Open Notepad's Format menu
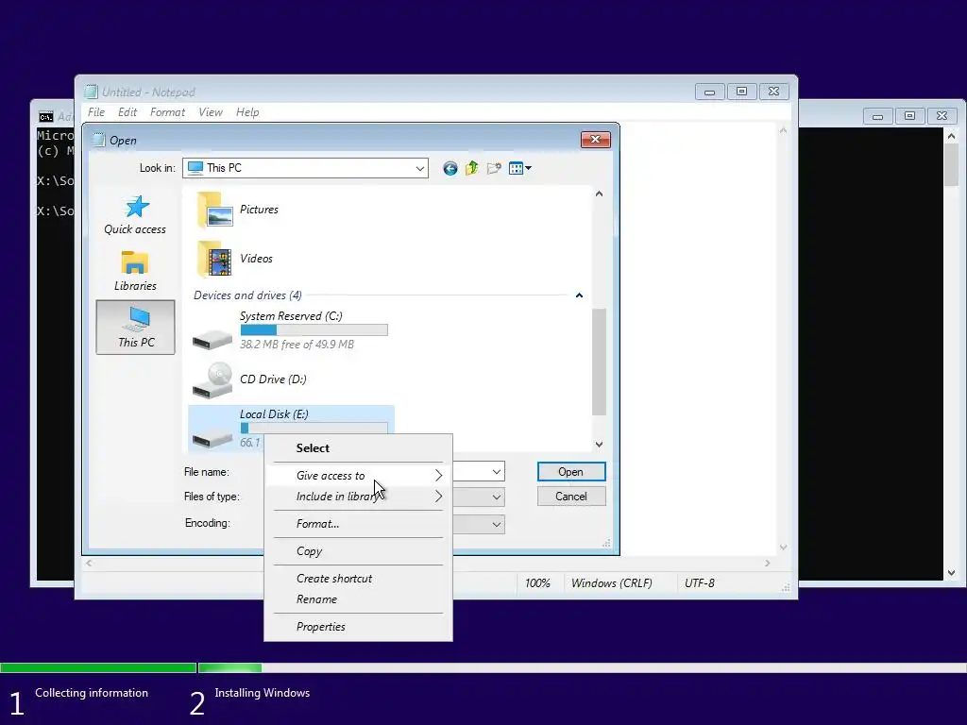This screenshot has height=725, width=967. (x=167, y=112)
